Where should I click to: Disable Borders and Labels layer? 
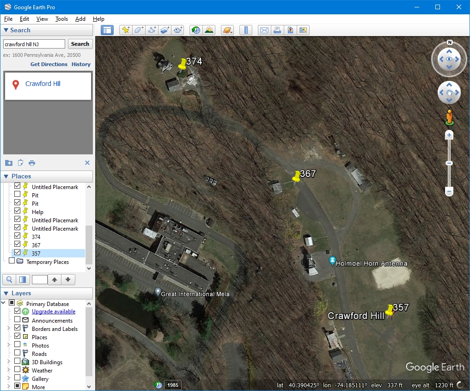pyautogui.click(x=18, y=328)
